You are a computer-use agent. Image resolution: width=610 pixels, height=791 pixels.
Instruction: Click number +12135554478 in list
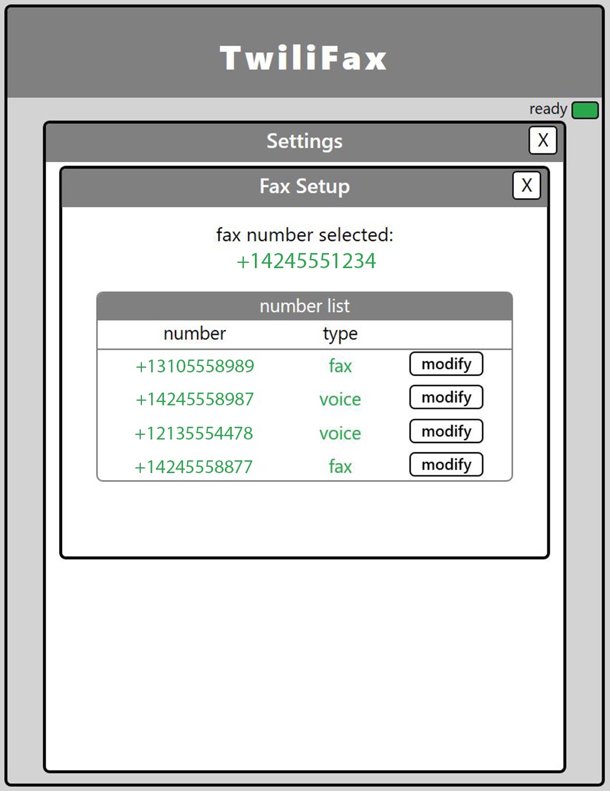point(194,433)
